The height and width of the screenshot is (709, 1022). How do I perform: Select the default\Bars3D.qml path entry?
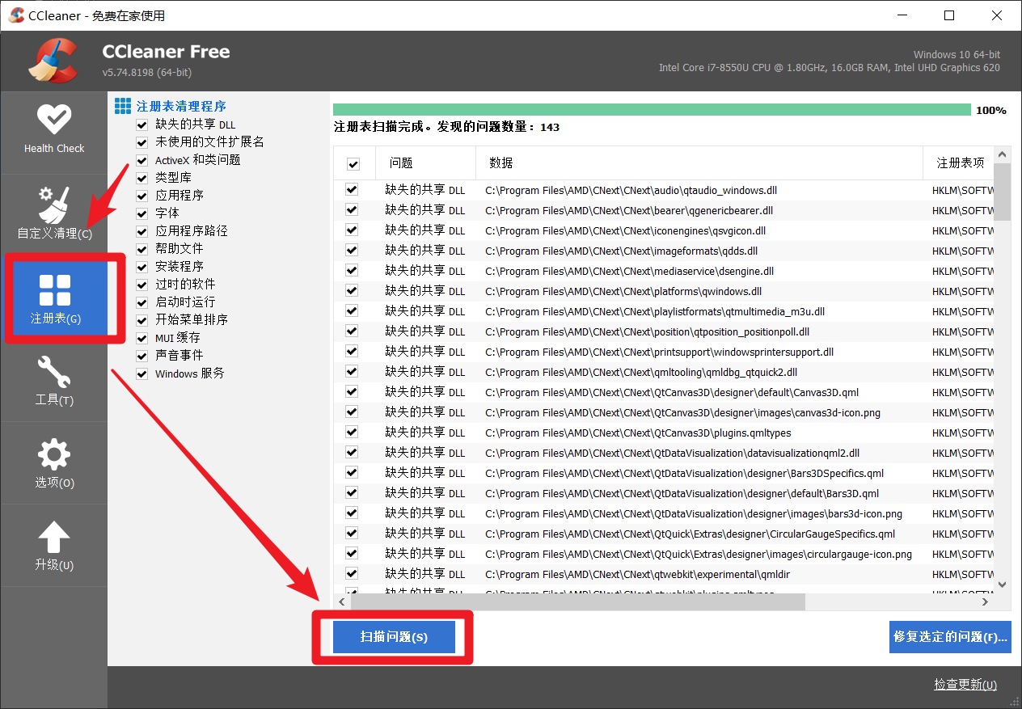(682, 494)
